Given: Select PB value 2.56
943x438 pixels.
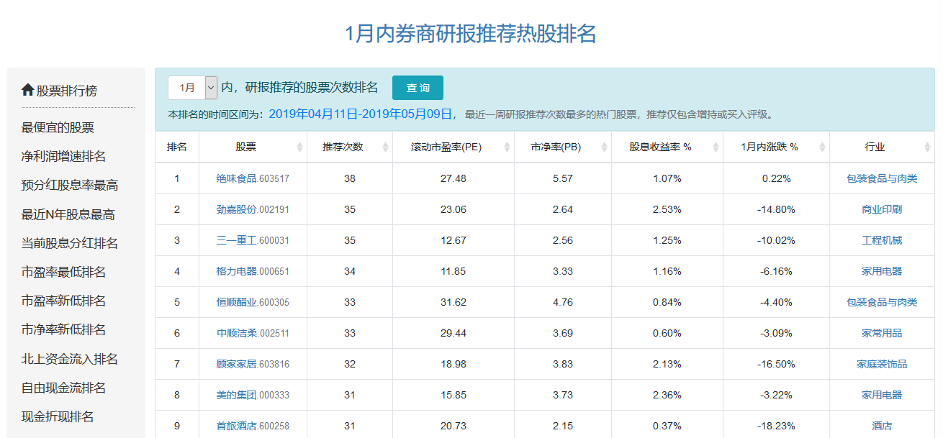Looking at the screenshot, I should click(563, 240).
